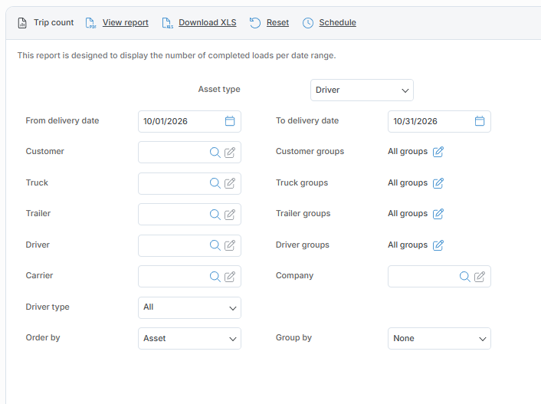Click the Schedule link
Viewport: 541px width, 404px height.
coord(337,22)
